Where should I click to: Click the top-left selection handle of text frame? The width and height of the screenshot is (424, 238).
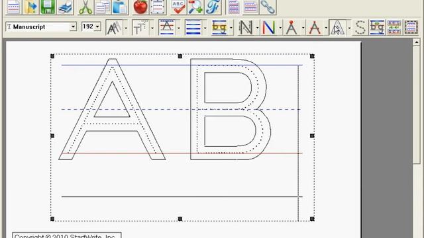coord(52,56)
